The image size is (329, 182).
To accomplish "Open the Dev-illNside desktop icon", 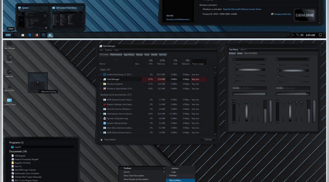I will [x=9, y=45].
